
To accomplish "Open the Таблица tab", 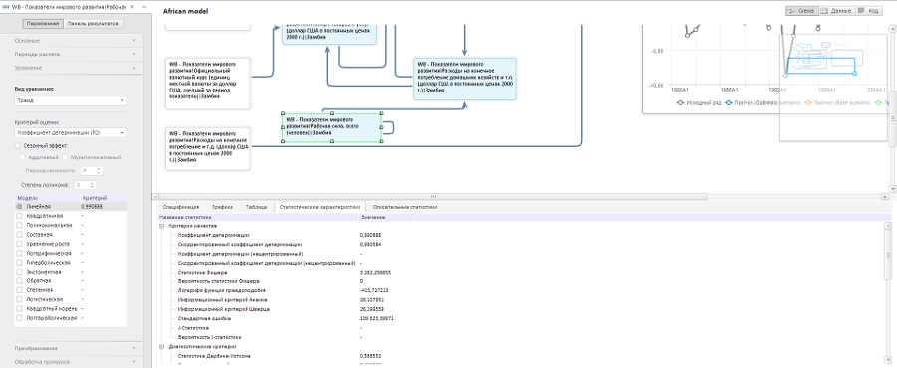I will tap(256, 207).
